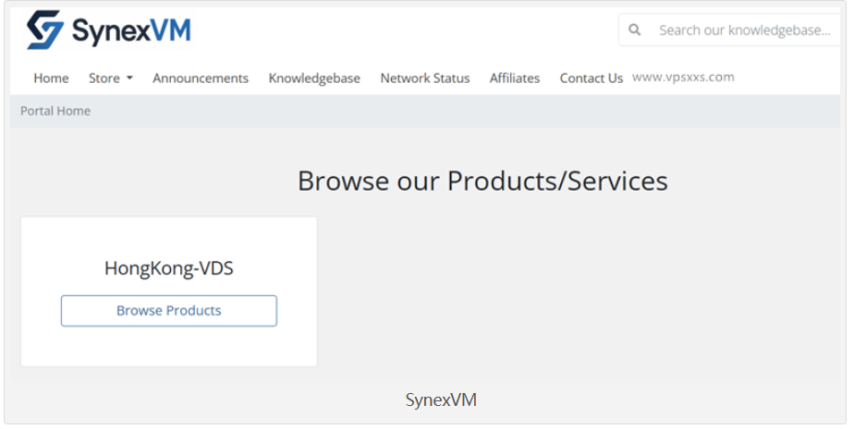Viewport: 854px width, 429px height.
Task: Expand the Store dropdown caret arrow
Action: pos(129,78)
